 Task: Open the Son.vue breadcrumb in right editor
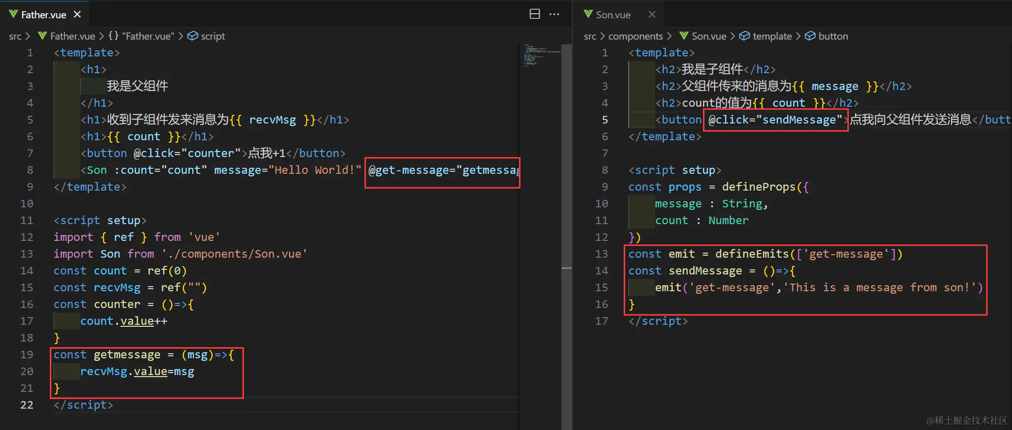(709, 36)
